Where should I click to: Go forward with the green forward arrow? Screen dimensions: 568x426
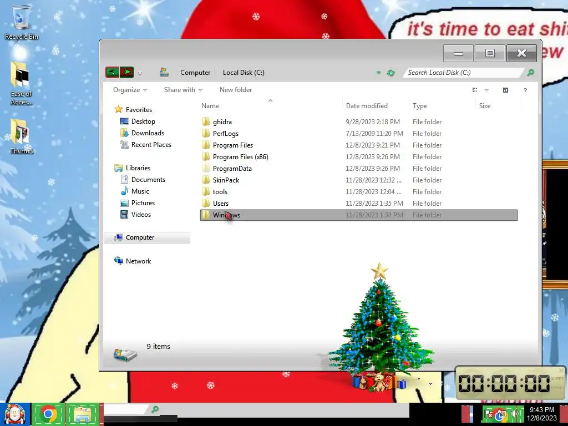click(127, 72)
